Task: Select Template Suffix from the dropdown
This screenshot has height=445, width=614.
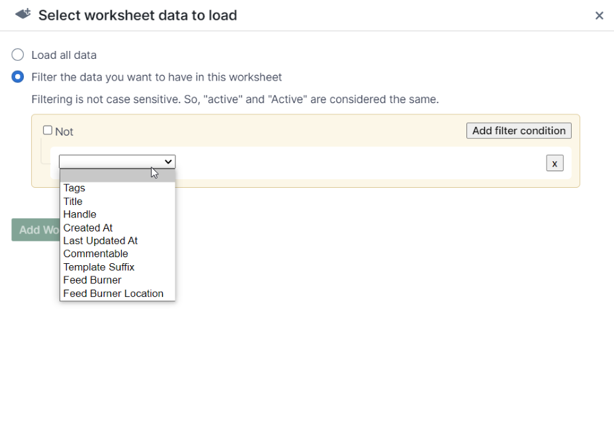Action: point(99,267)
